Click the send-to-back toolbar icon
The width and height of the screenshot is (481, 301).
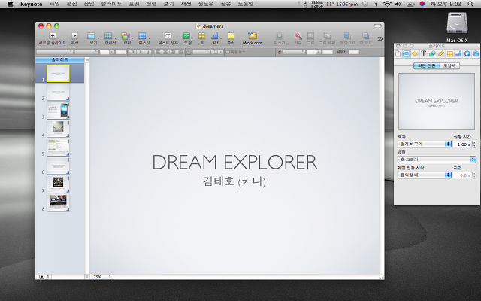pyautogui.click(x=366, y=36)
